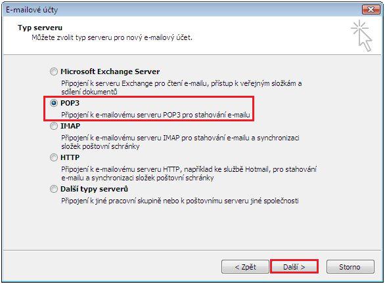385x284 pixels.
Task: Click the IMAP description about synchronizaci složek
Action: [x=180, y=142]
